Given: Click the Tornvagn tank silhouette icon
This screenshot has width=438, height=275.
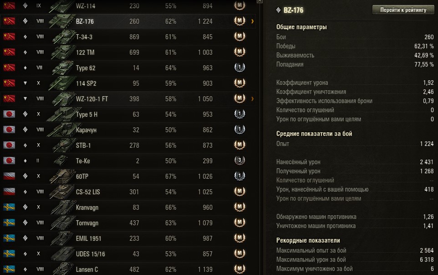Looking at the screenshot, I should pyautogui.click(x=62, y=223).
